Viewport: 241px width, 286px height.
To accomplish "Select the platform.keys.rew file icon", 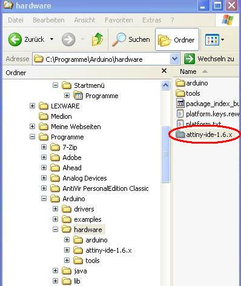I will (180, 114).
